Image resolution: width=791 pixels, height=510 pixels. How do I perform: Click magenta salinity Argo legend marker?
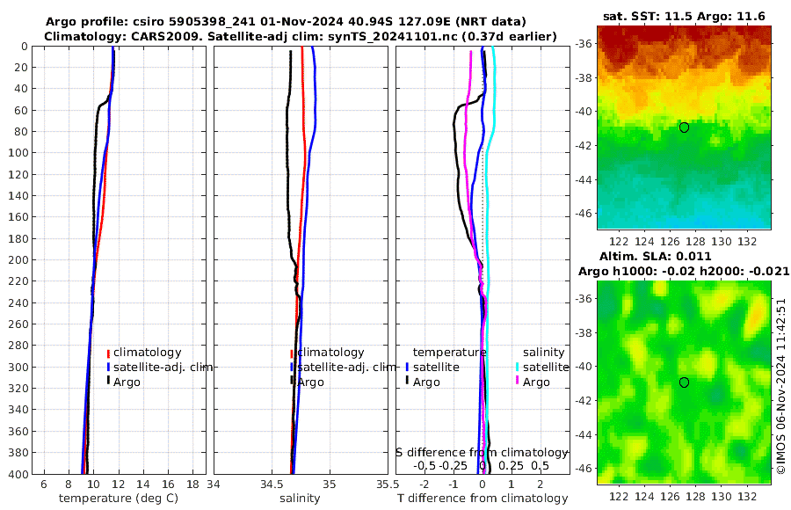517,381
